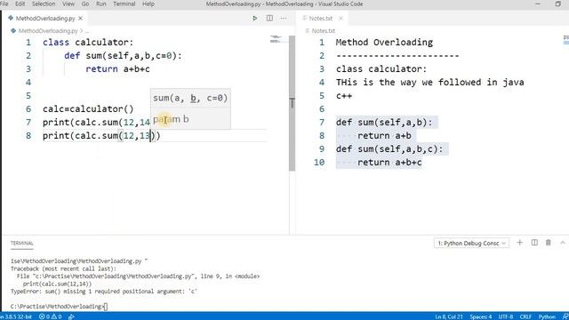
Task: Click the live share status bar icon
Action: click(71, 316)
